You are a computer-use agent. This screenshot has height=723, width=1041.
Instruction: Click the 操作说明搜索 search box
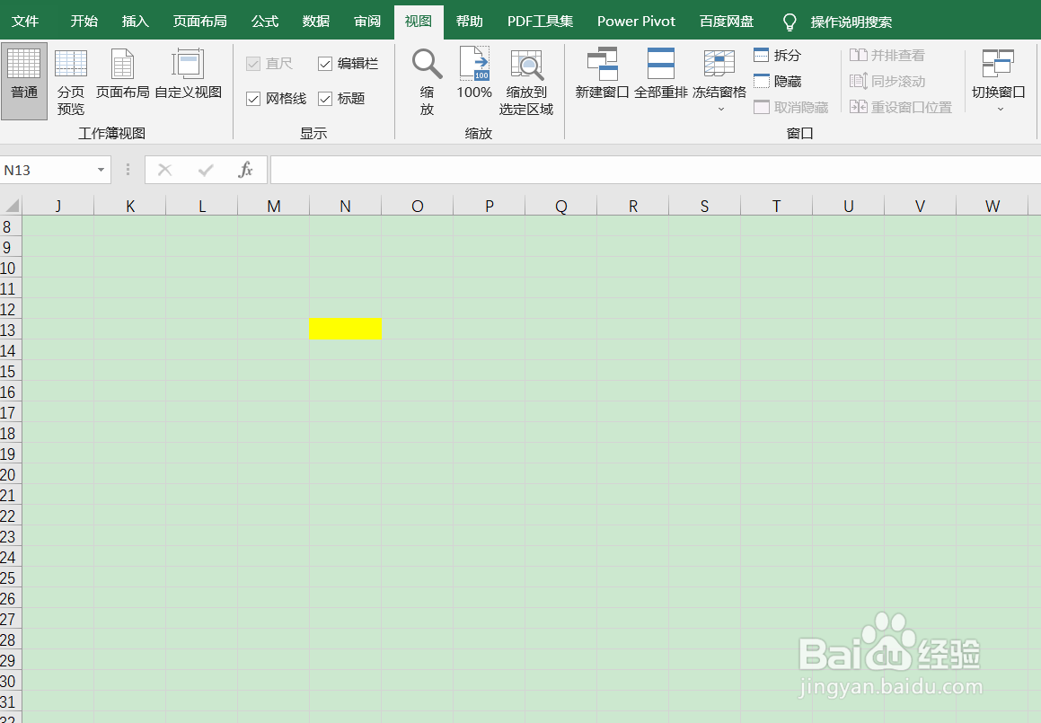click(x=851, y=22)
